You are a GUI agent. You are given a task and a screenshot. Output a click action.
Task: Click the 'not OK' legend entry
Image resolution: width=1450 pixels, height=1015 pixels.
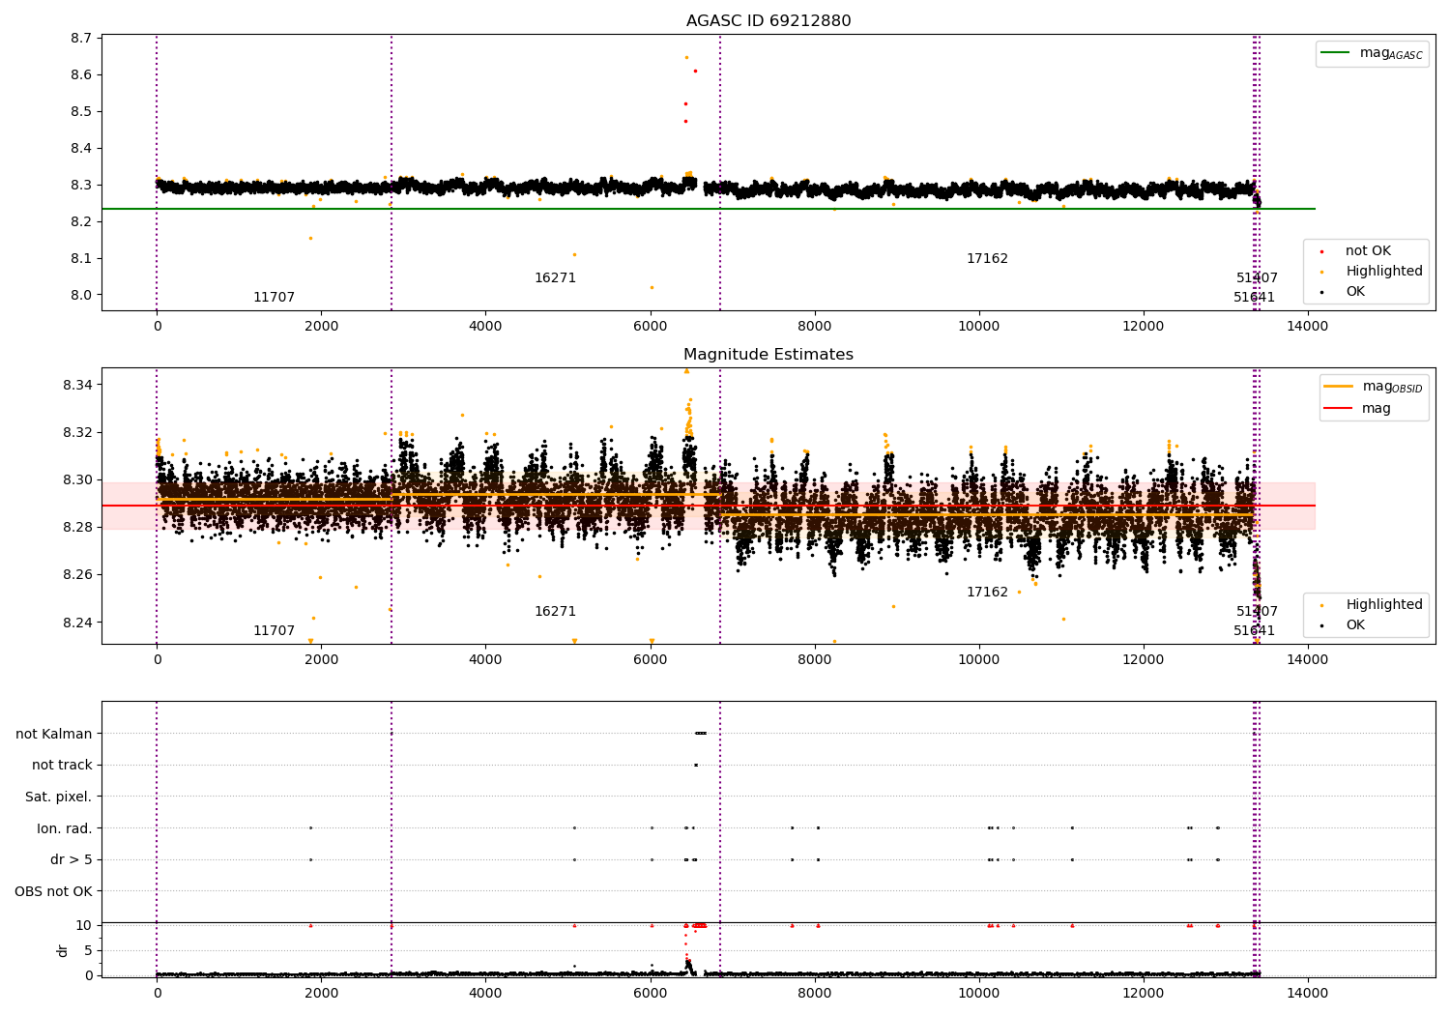[x=1366, y=251]
